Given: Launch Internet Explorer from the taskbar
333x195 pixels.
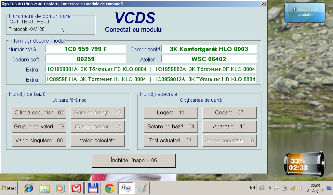Looking at the screenshot, I should point(29,188).
